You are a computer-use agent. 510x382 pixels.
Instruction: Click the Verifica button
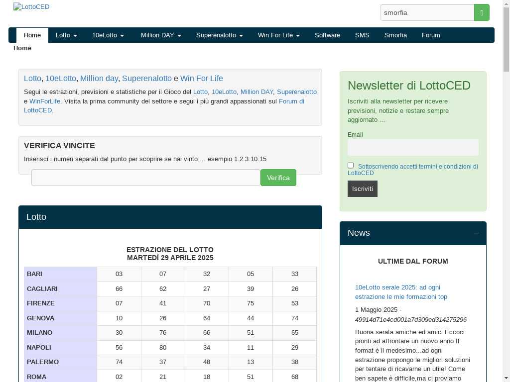point(278,178)
